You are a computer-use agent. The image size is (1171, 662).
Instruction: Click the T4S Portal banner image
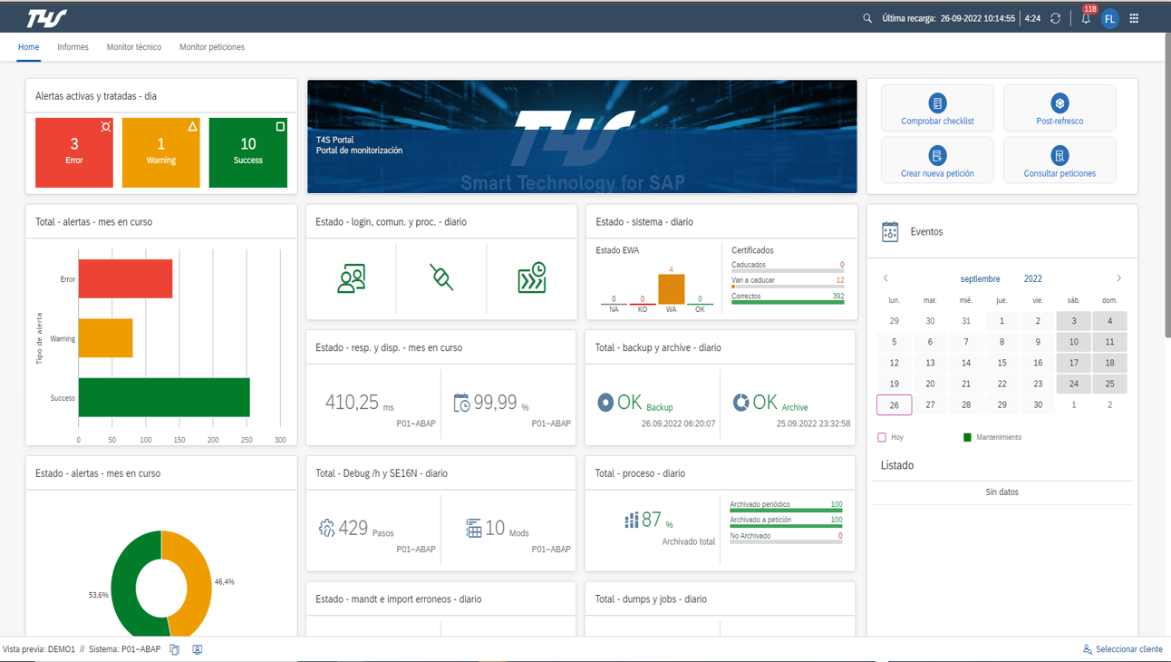[x=582, y=136]
